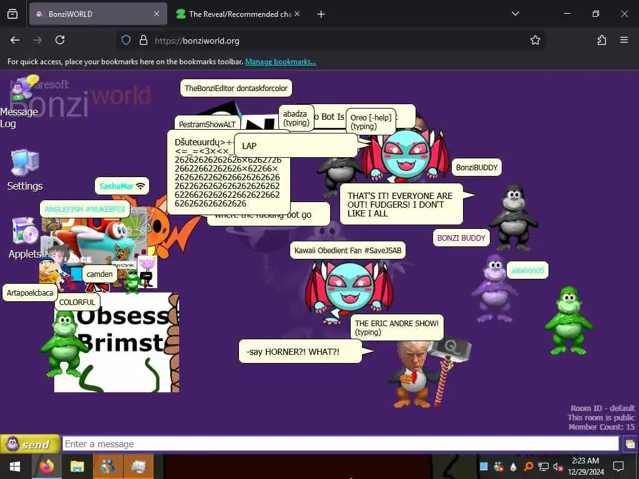
Task: Click the fourth pinned taskbar app icon
Action: pyautogui.click(x=139, y=467)
